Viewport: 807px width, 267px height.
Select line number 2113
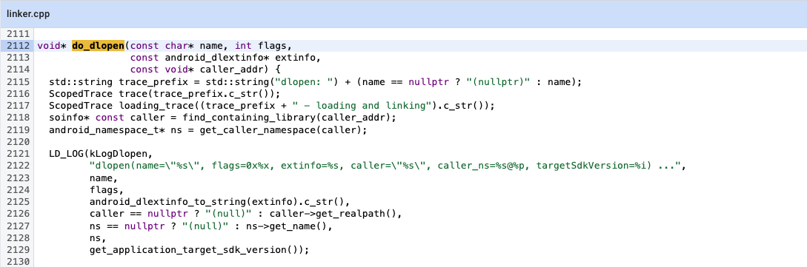pos(18,57)
